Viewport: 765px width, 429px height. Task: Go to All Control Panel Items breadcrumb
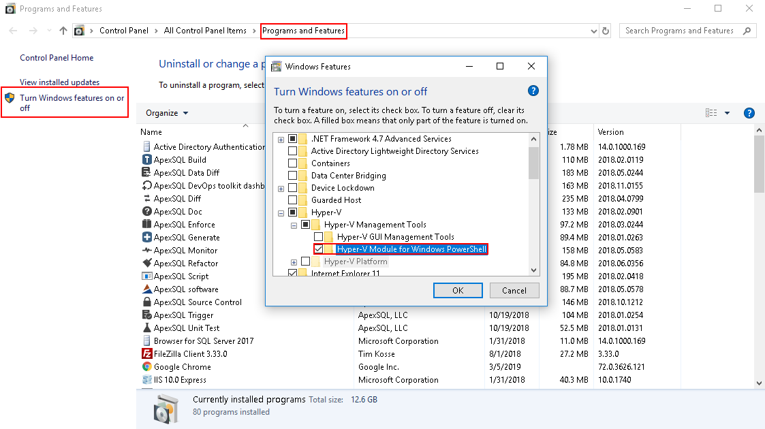coord(205,31)
